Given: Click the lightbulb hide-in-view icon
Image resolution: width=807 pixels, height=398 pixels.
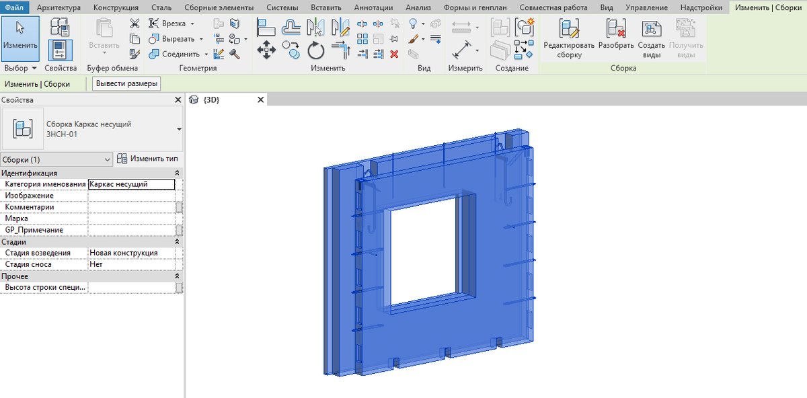Looking at the screenshot, I should pos(413,24).
